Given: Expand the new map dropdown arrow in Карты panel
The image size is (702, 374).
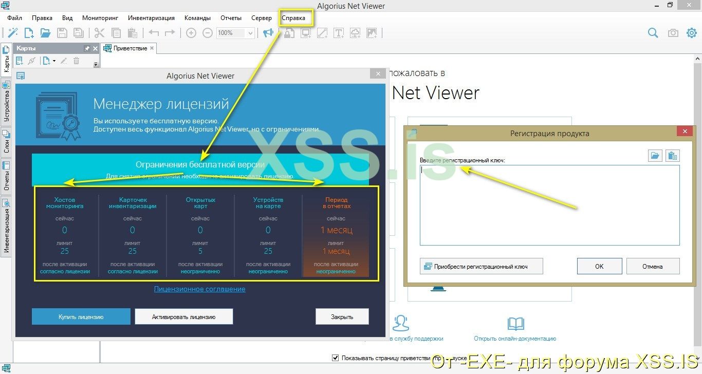Looking at the screenshot, I should point(54,61).
